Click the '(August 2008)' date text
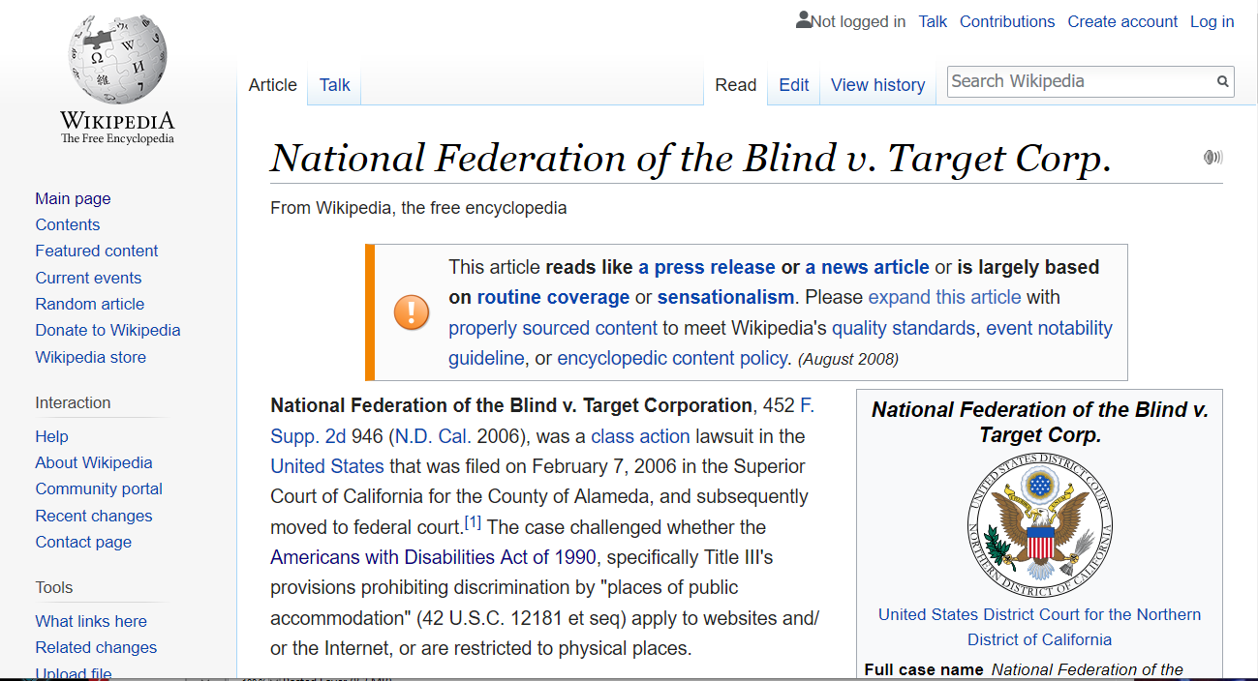Image resolution: width=1258 pixels, height=681 pixels. (848, 360)
